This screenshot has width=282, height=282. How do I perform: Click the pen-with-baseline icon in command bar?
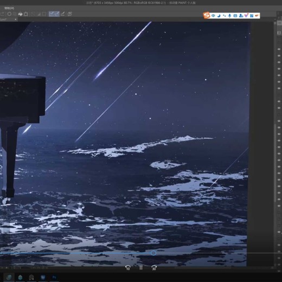pos(63,14)
